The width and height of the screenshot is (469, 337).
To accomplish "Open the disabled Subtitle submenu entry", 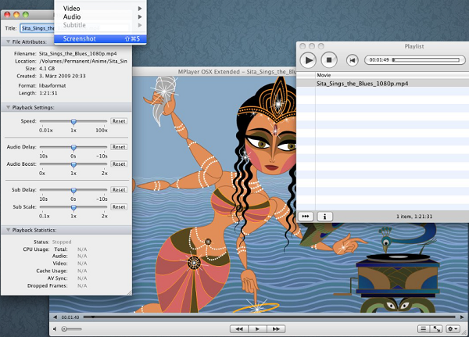I will (100, 25).
